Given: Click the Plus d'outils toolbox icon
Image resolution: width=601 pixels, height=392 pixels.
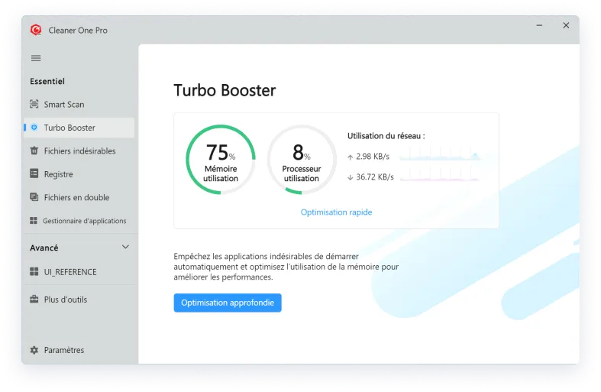Looking at the screenshot, I should [34, 300].
